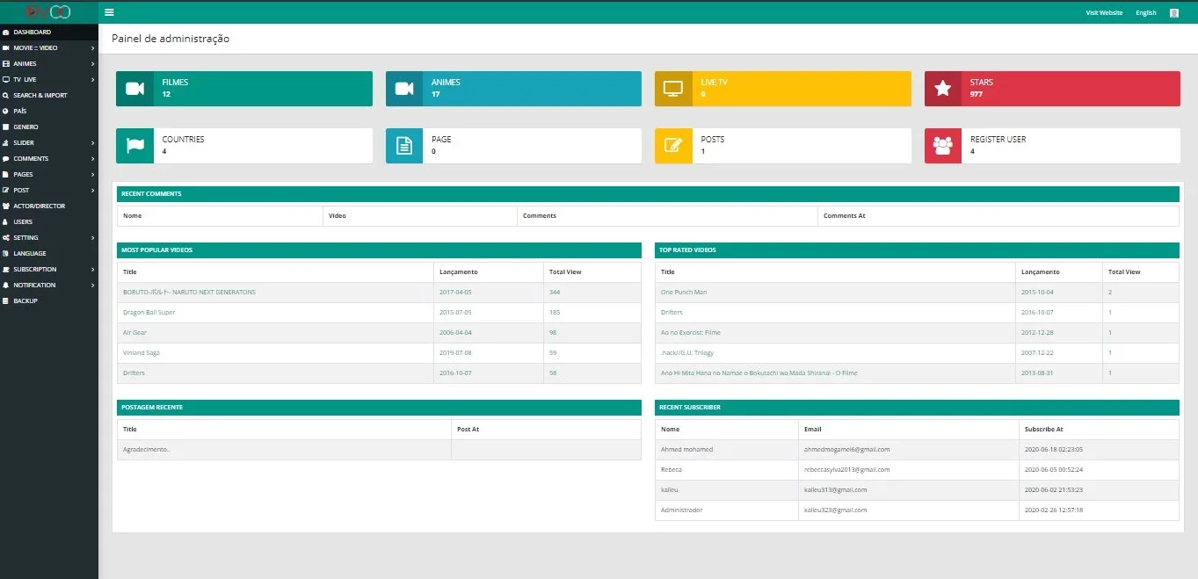Click the Language icon in sidebar
Image resolution: width=1198 pixels, height=579 pixels.
pos(6,254)
